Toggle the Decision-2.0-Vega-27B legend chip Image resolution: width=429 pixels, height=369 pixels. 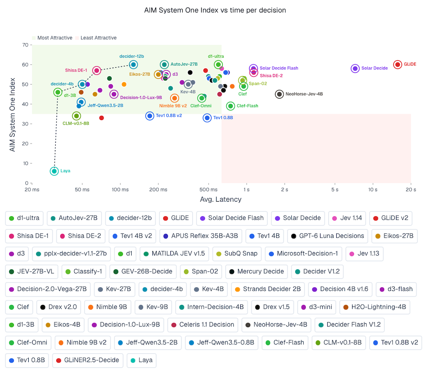[x=48, y=289]
